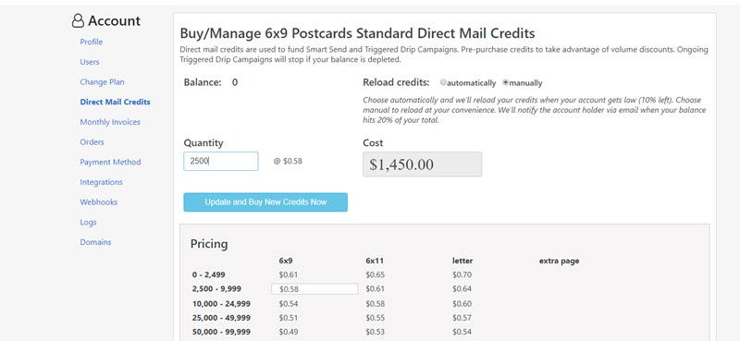The height and width of the screenshot is (341, 740).
Task: Click the $1,450.00 Cost field
Action: (x=423, y=164)
